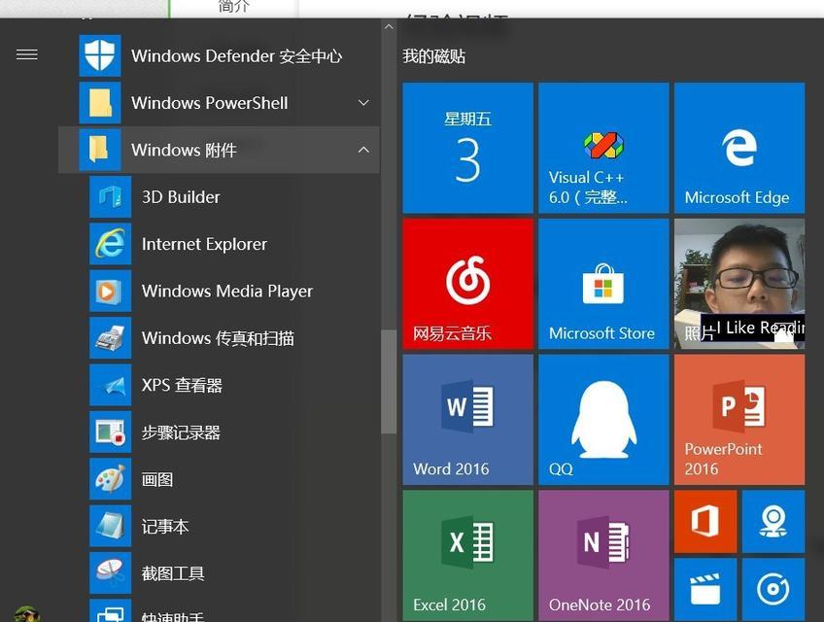Click the Windows PowerShell text label

click(210, 102)
